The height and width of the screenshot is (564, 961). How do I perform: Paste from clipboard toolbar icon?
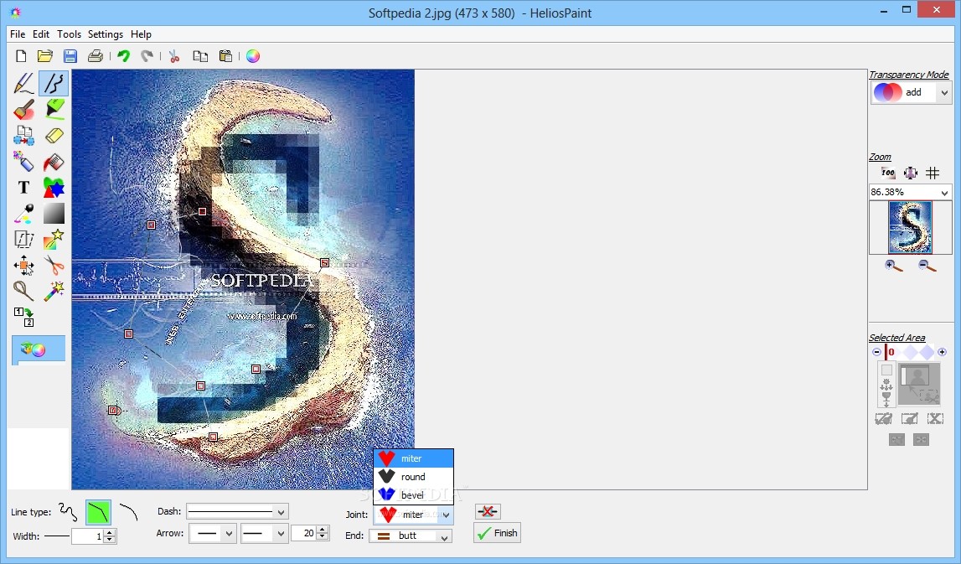(x=225, y=56)
